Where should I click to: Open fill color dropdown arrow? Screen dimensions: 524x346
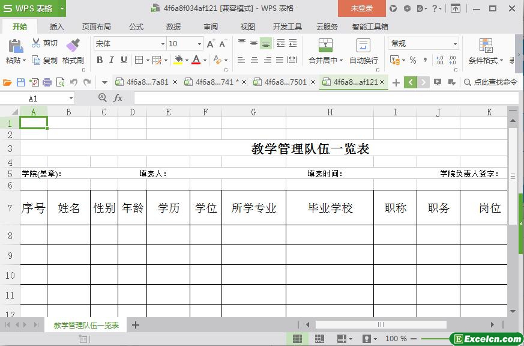[187, 61]
